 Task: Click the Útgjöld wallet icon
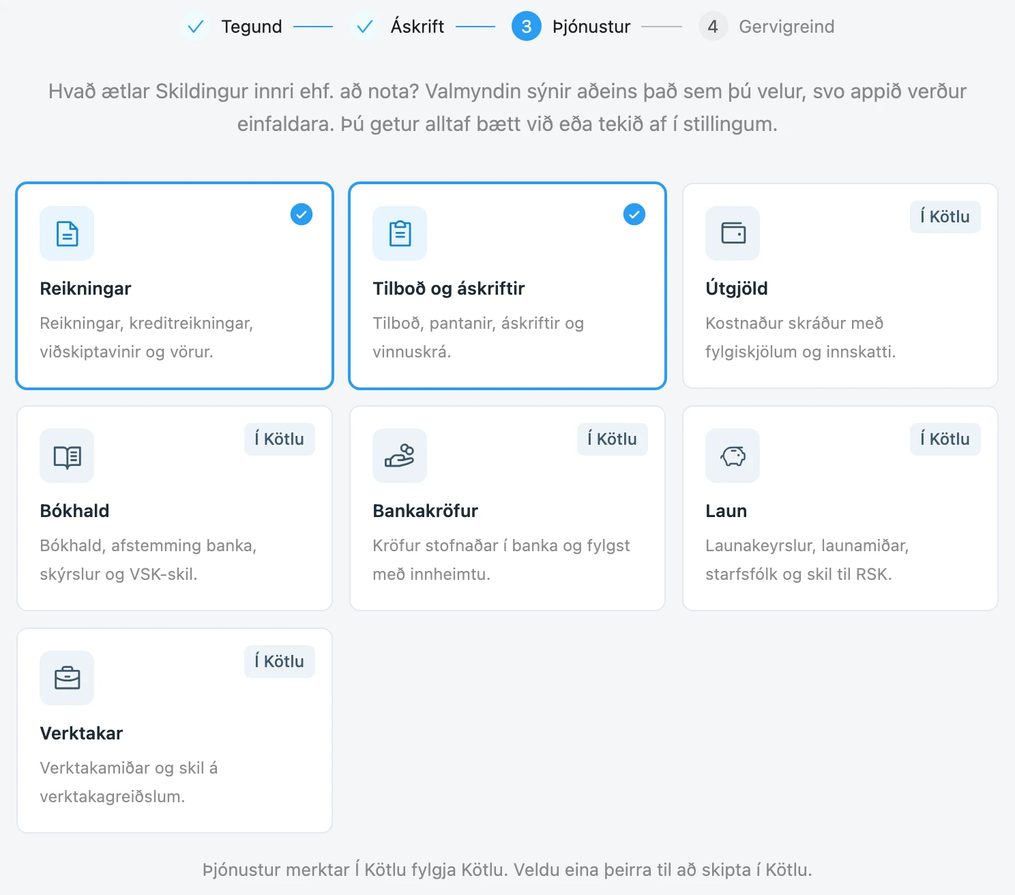[733, 233]
